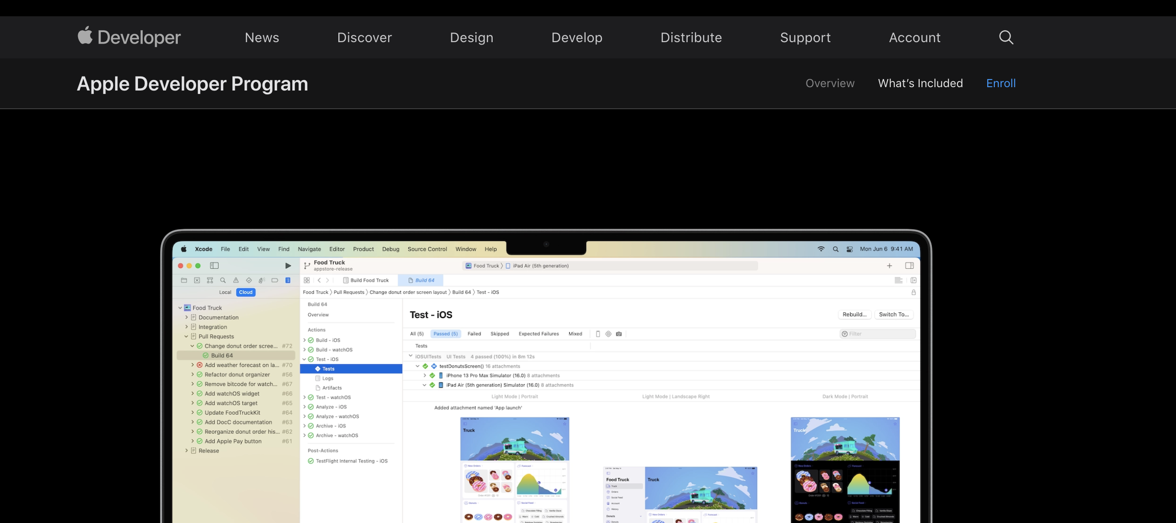The width and height of the screenshot is (1176, 523).
Task: Expand the Documentation tree item
Action: click(x=186, y=317)
